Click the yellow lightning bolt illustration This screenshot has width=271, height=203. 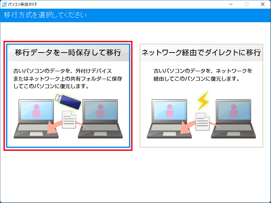203,101
